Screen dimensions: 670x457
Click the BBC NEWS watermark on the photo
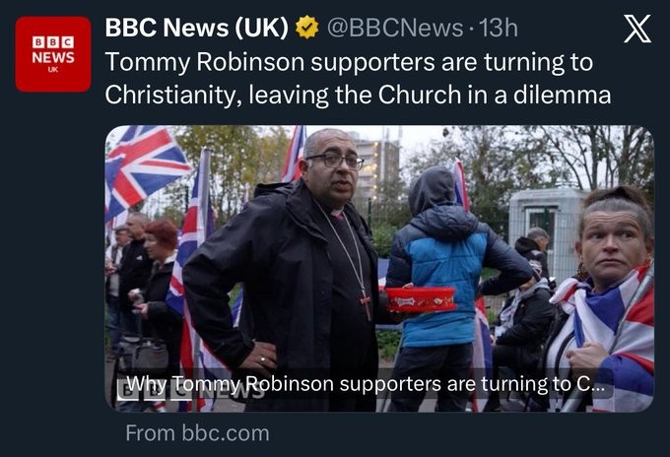click(190, 389)
